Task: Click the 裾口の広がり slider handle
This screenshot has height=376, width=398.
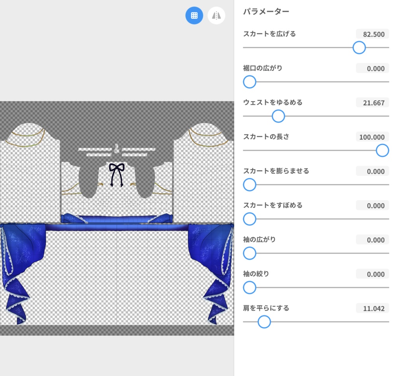Action: (250, 82)
